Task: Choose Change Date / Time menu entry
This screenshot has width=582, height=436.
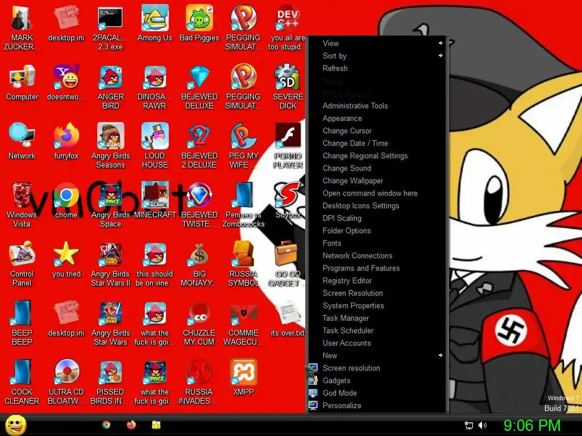Action: (377, 143)
